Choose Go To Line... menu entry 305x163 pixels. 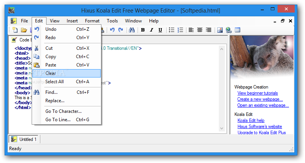coord(66,120)
